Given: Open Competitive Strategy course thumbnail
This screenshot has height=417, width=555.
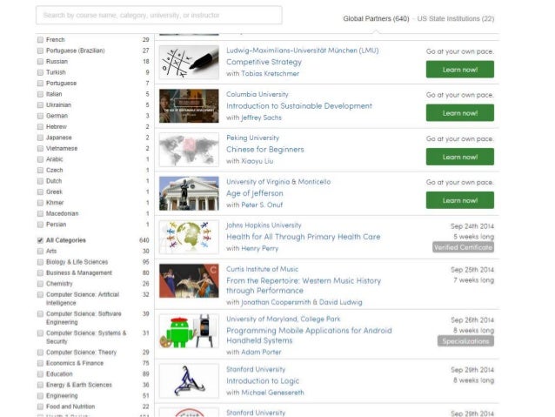Looking at the screenshot, I should tap(189, 62).
